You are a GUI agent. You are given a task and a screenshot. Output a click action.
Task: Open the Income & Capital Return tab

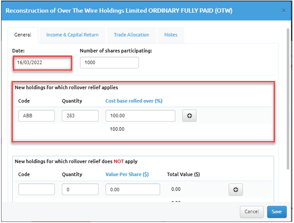point(72,35)
